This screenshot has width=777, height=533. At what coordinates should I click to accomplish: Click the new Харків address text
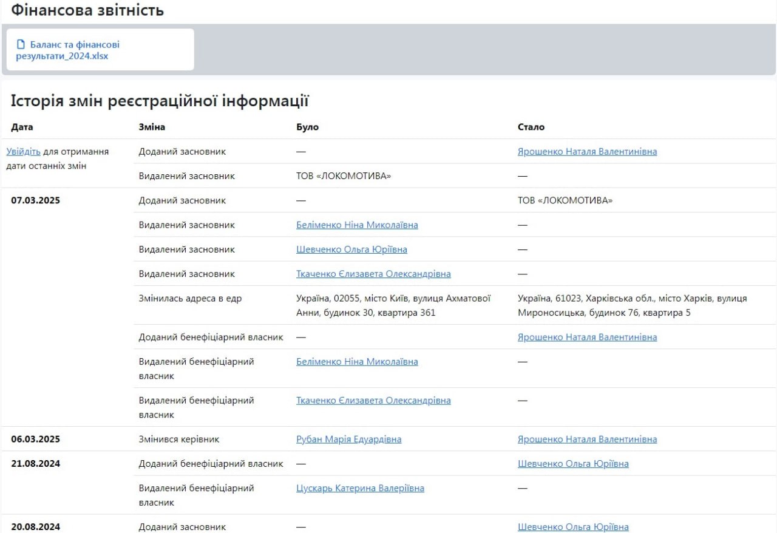click(x=632, y=306)
